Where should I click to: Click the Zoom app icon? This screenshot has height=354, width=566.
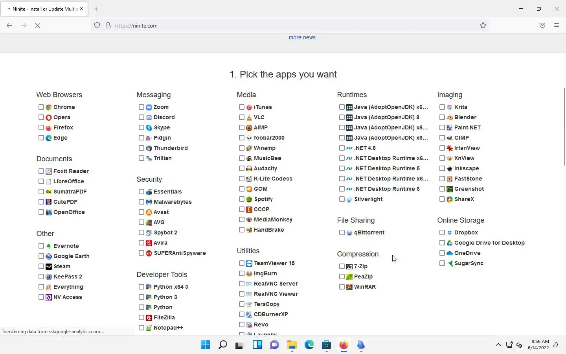(149, 107)
